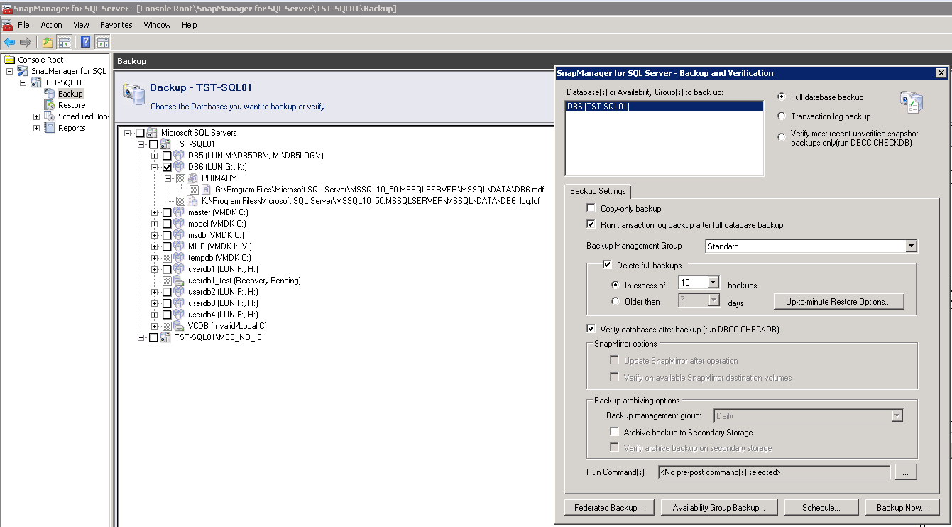Collapse the PRIMARY filegroup node

pos(168,178)
